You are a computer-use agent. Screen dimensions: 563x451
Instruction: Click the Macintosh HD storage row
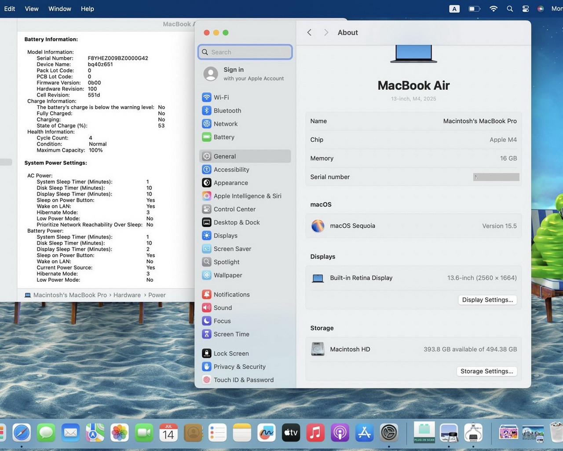[413, 349]
